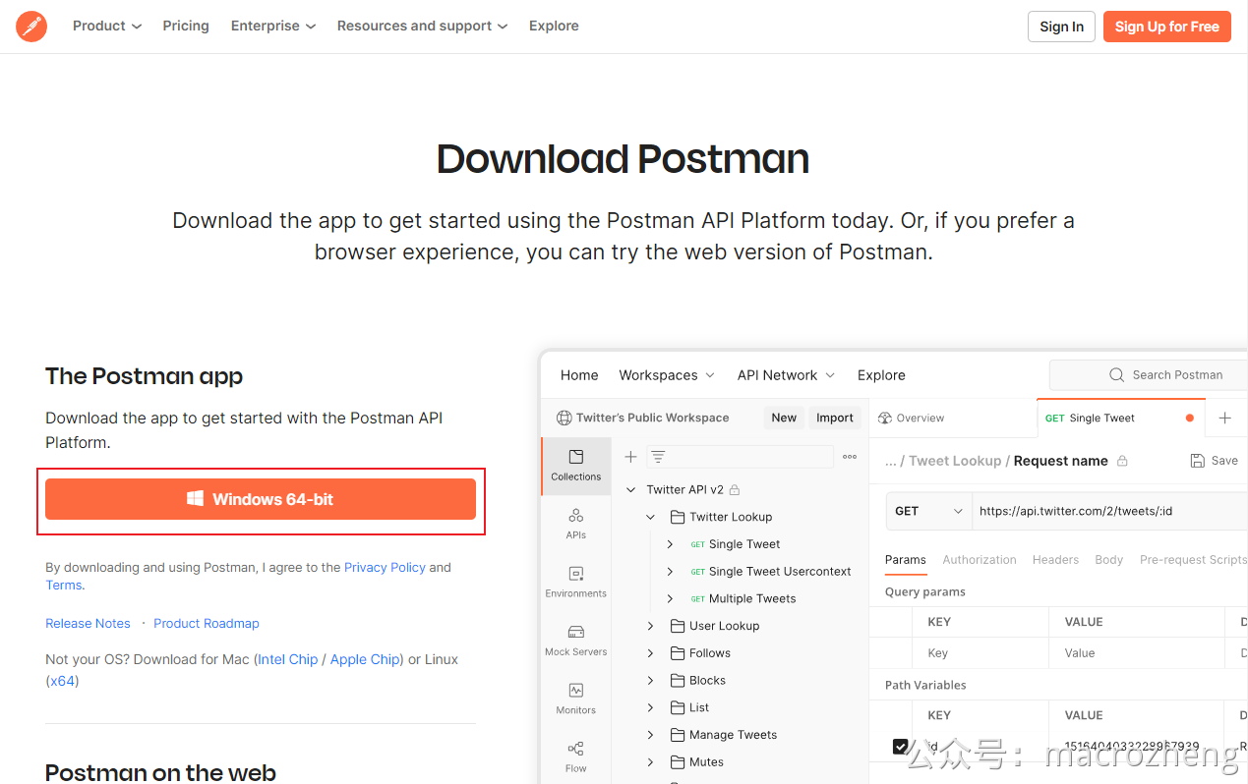Expand User Lookup folder
The image size is (1248, 784).
pos(651,626)
